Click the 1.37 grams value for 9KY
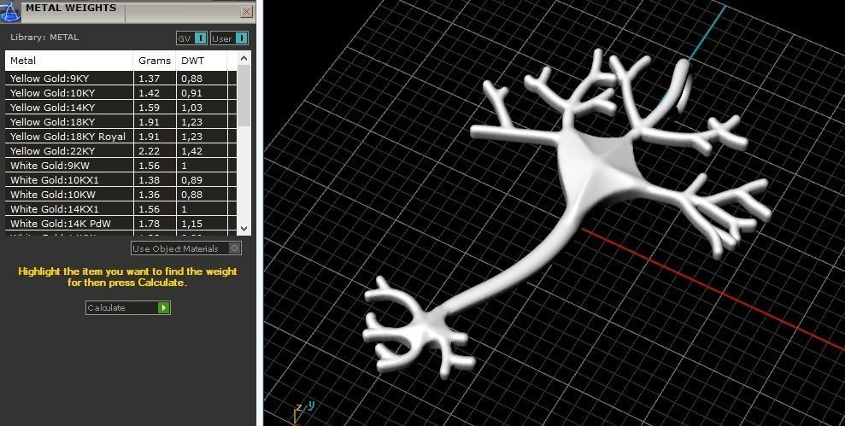This screenshot has width=845, height=426. [x=149, y=79]
